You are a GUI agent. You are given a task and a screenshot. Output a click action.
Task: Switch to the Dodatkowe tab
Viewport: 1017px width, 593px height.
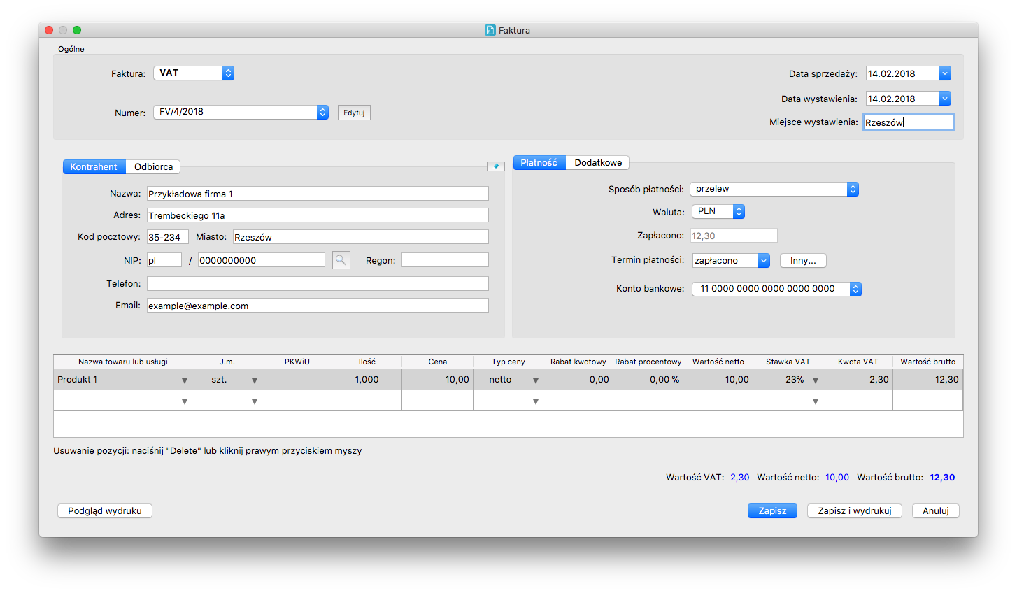tap(598, 162)
